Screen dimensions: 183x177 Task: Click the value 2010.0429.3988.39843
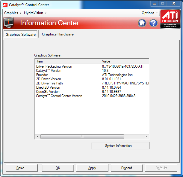(119, 96)
